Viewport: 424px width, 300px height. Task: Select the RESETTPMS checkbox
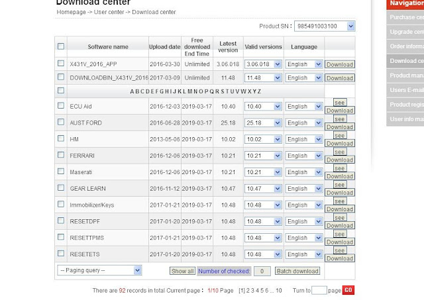[61, 237]
